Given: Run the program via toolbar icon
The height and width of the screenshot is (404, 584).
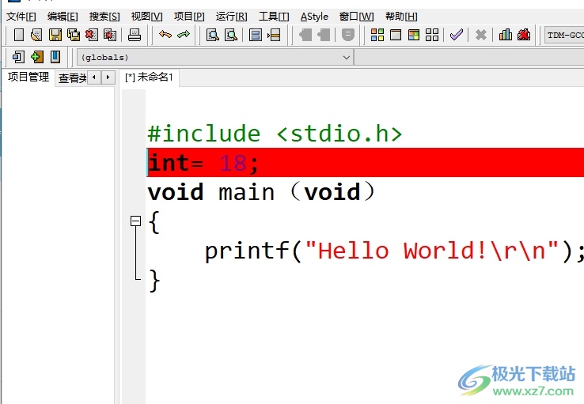Looking at the screenshot, I should [x=396, y=35].
